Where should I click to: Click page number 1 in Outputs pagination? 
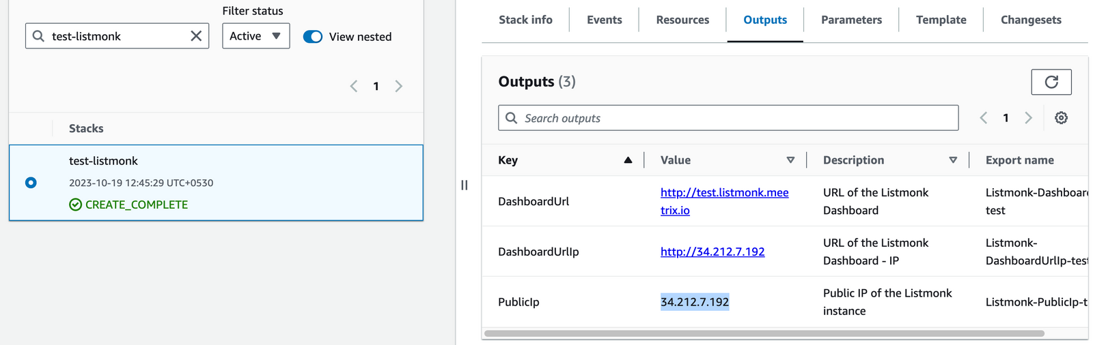pyautogui.click(x=1006, y=118)
